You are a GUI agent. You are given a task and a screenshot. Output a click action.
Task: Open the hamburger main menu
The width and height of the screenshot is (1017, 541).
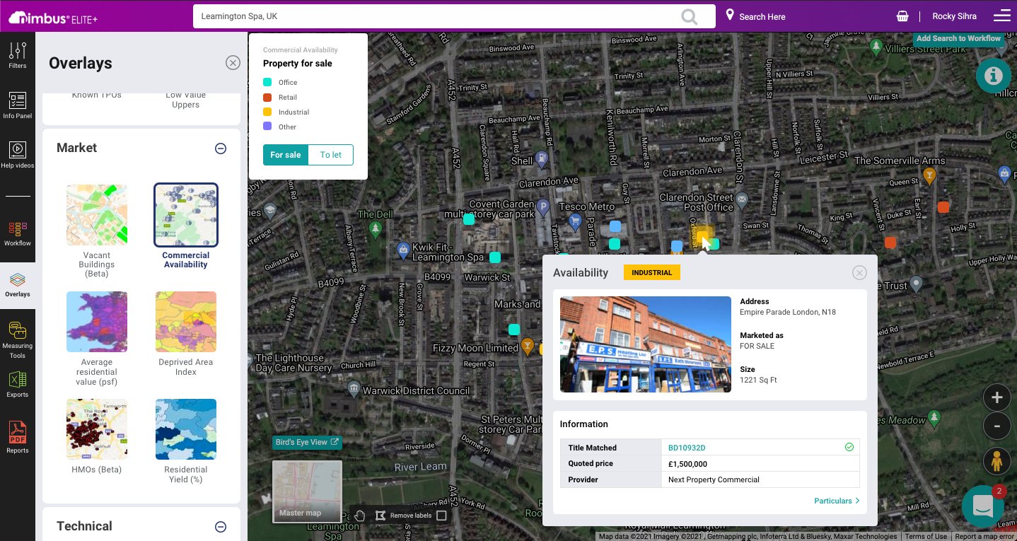coord(1001,16)
